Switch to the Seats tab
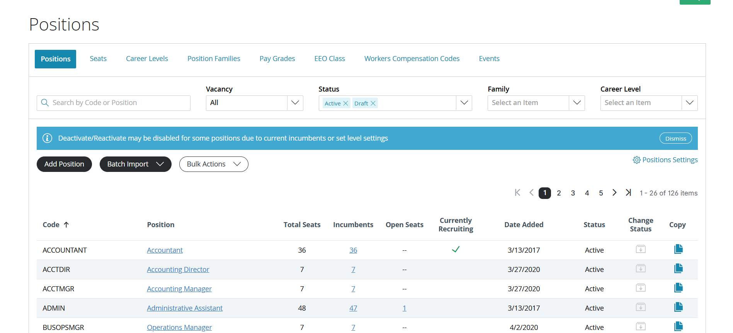733x333 pixels. tap(98, 59)
